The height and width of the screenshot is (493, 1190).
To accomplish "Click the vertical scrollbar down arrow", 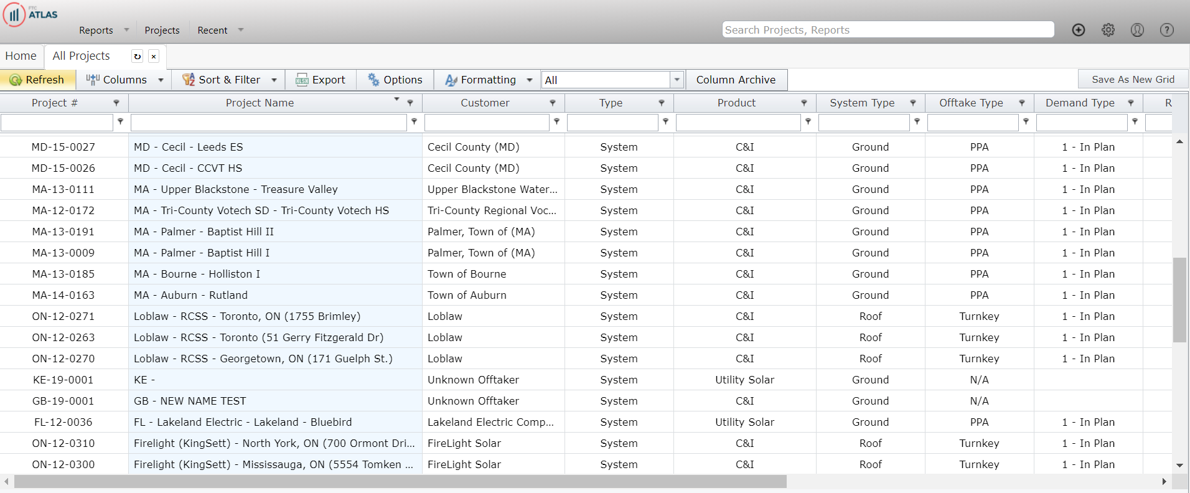I will tap(1179, 465).
